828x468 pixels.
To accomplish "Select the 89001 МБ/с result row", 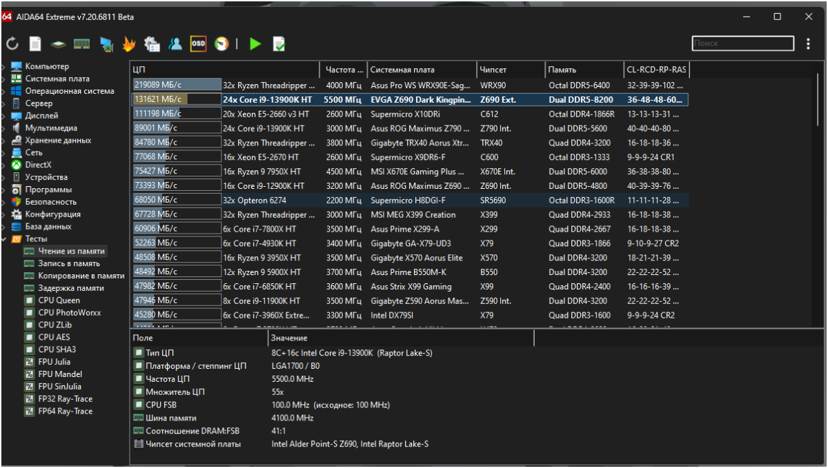I will 410,128.
